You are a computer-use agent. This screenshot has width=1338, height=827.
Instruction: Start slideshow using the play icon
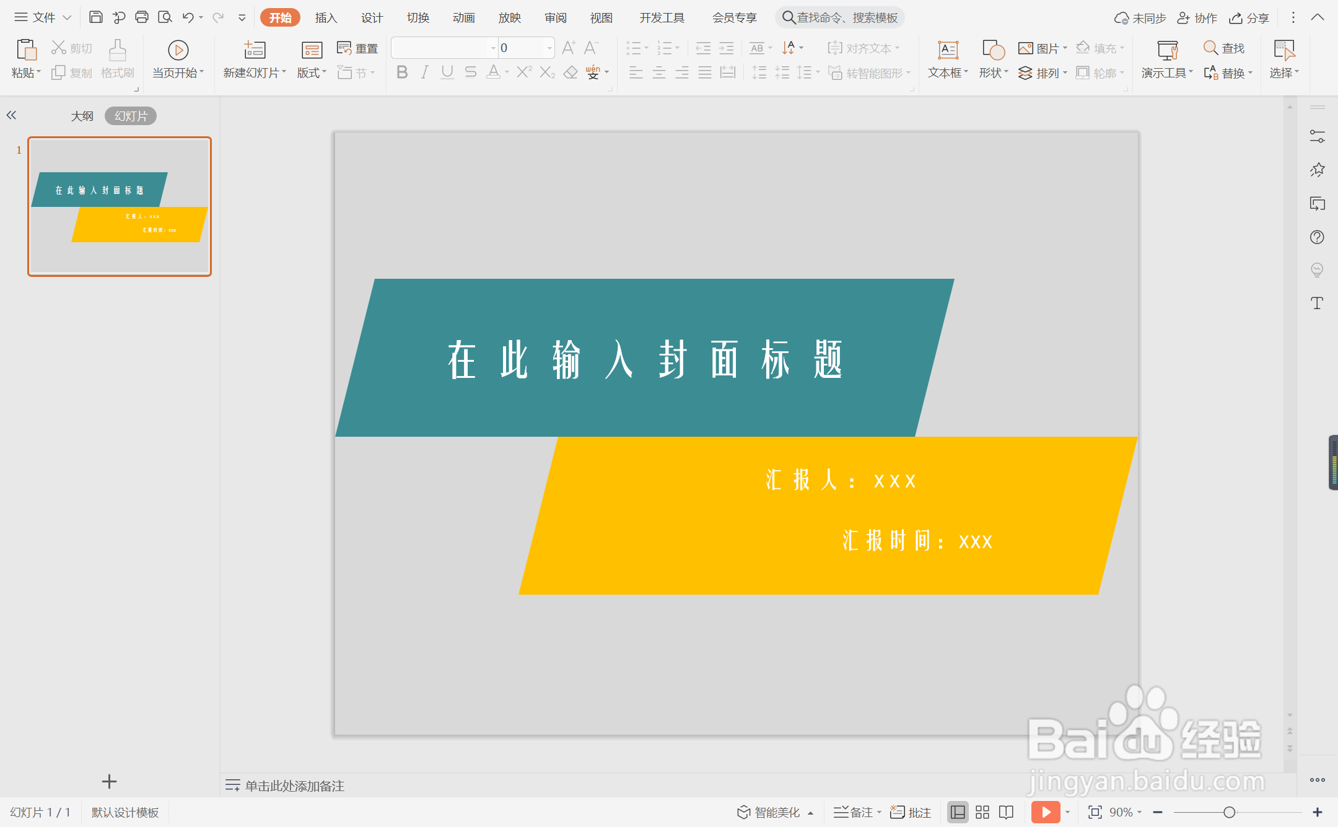coord(1046,812)
